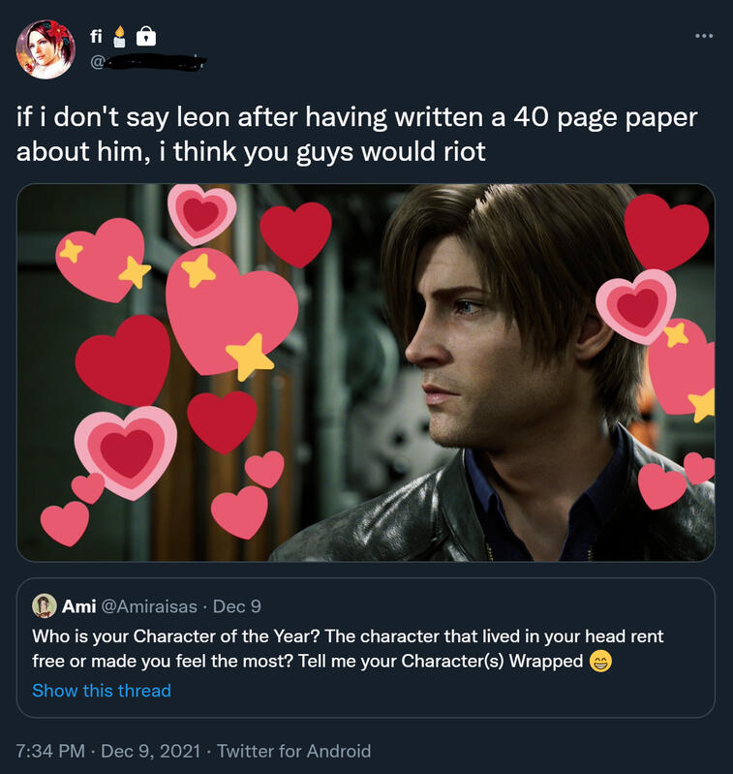The image size is (733, 774).
Task: Click the "Dec 9, 2021" posting date
Action: 150,751
